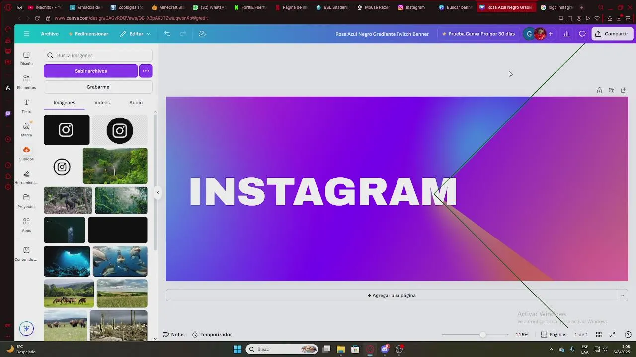The width and height of the screenshot is (636, 357).
Task: Open the Windows Start menu
Action: pyautogui.click(x=238, y=349)
